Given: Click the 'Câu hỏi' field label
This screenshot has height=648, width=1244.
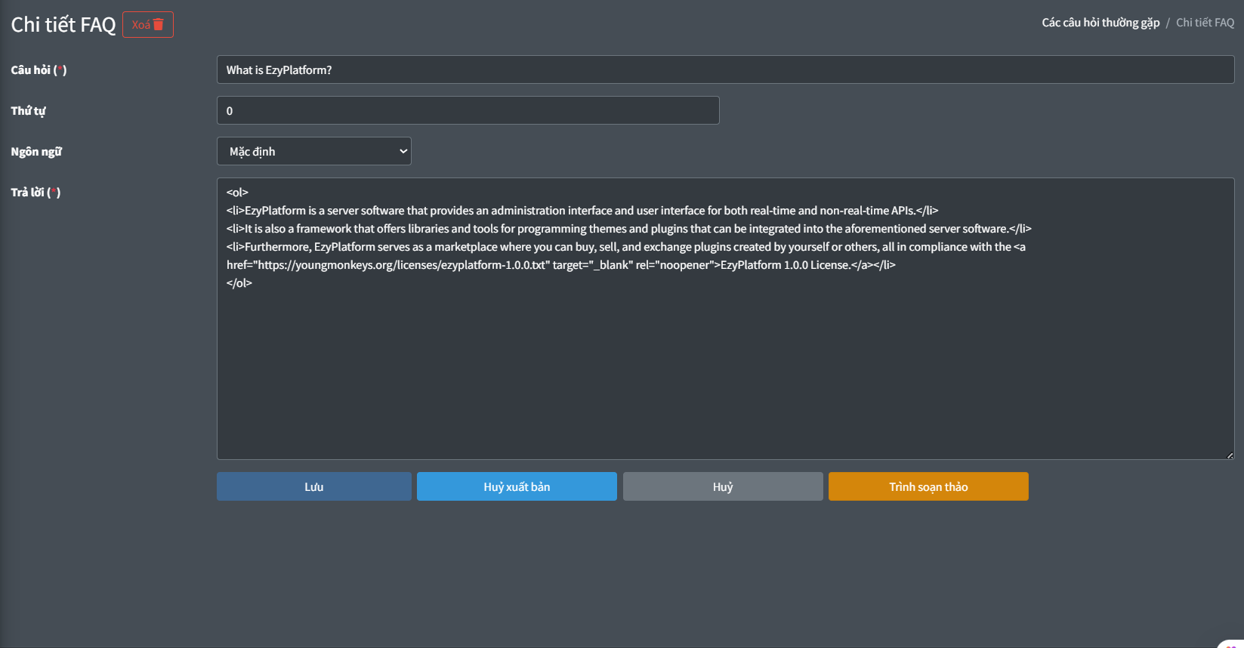Looking at the screenshot, I should click(39, 69).
